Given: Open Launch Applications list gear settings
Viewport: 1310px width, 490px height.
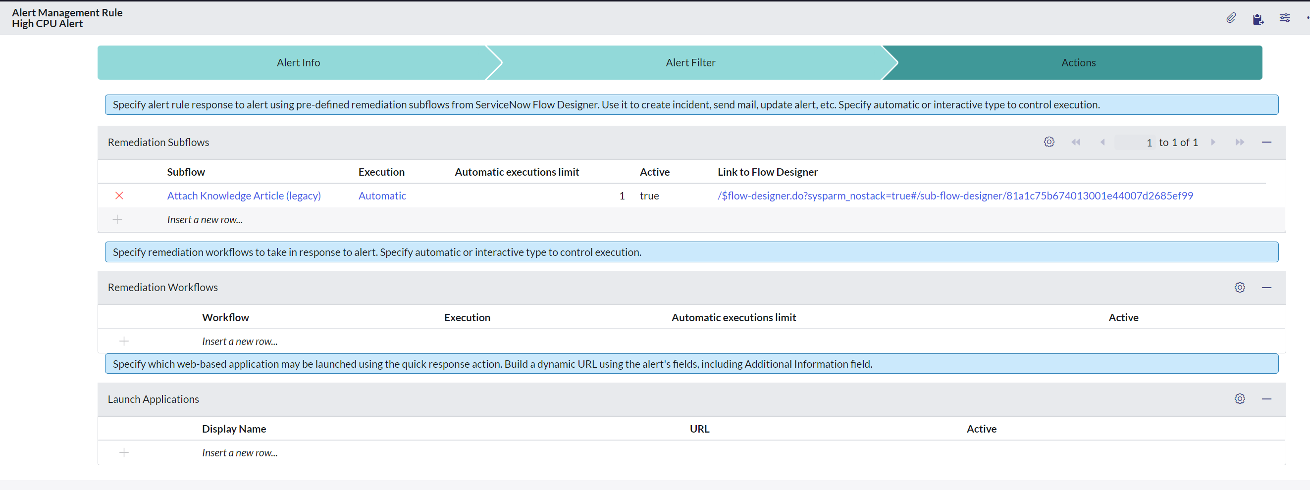Looking at the screenshot, I should click(1240, 399).
